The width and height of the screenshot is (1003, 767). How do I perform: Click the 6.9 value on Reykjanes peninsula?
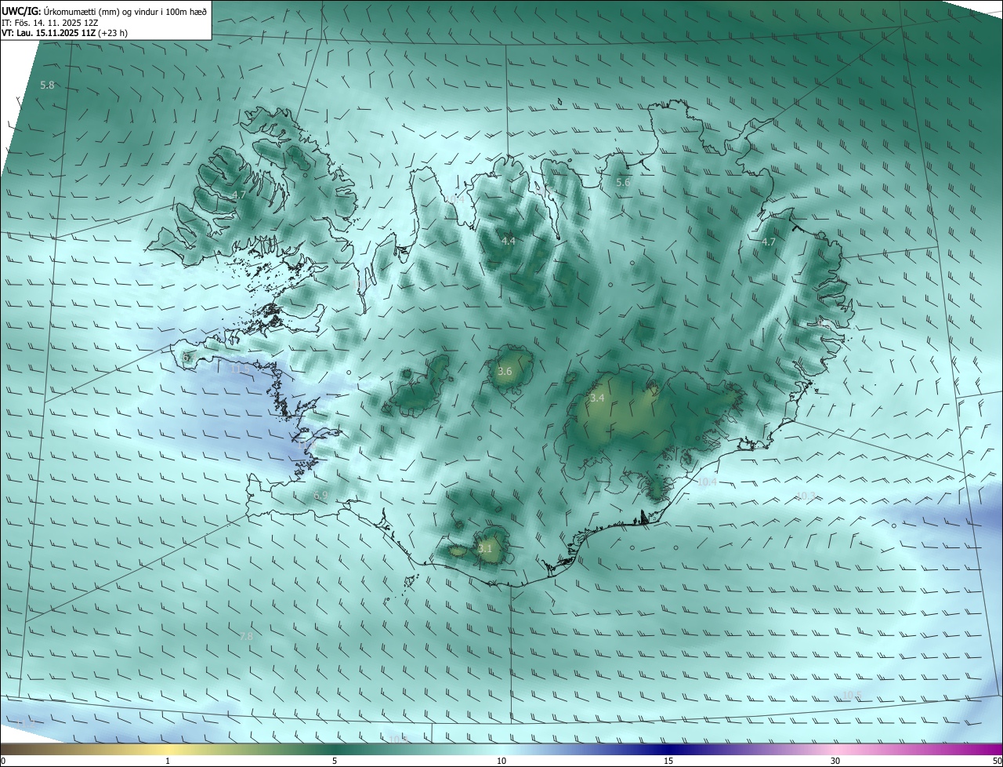pyautogui.click(x=320, y=496)
